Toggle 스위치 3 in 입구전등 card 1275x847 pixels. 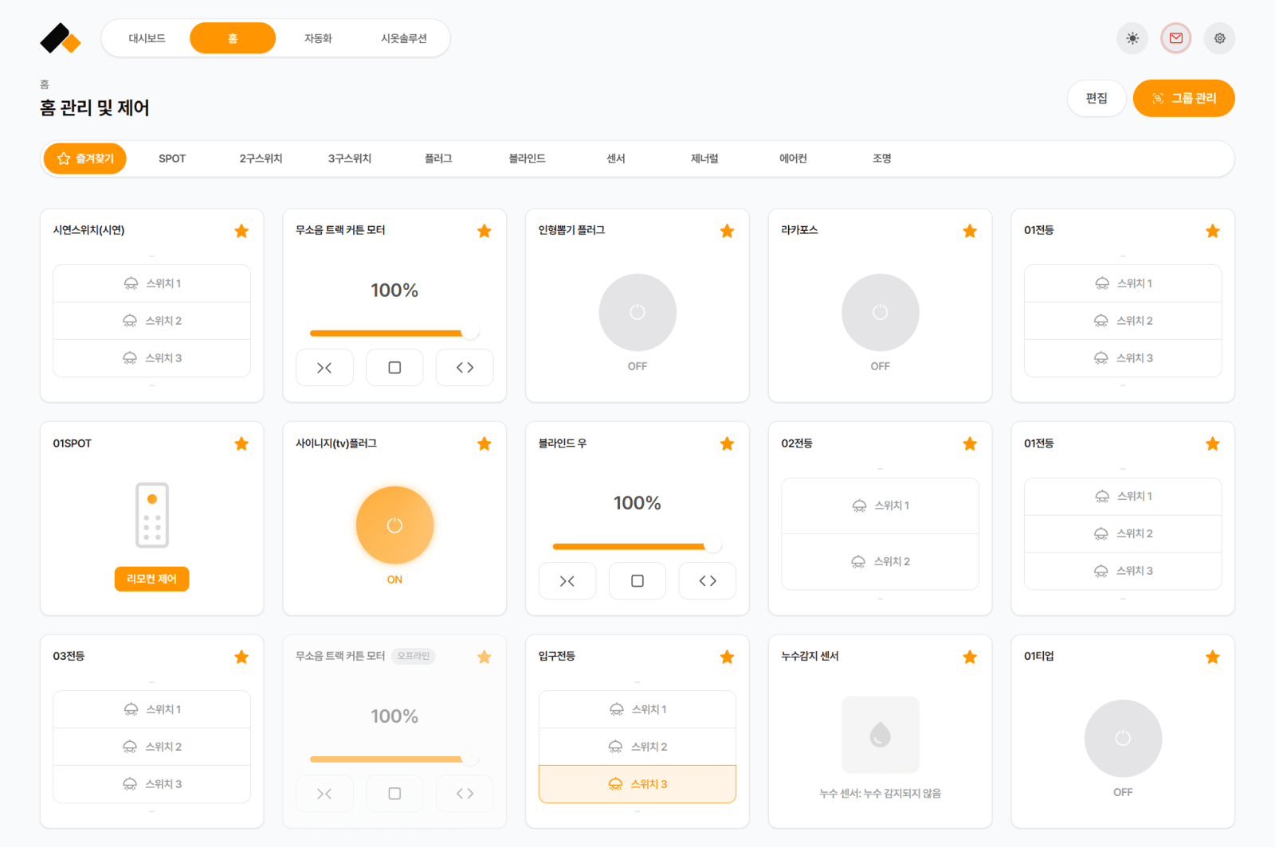tap(637, 784)
